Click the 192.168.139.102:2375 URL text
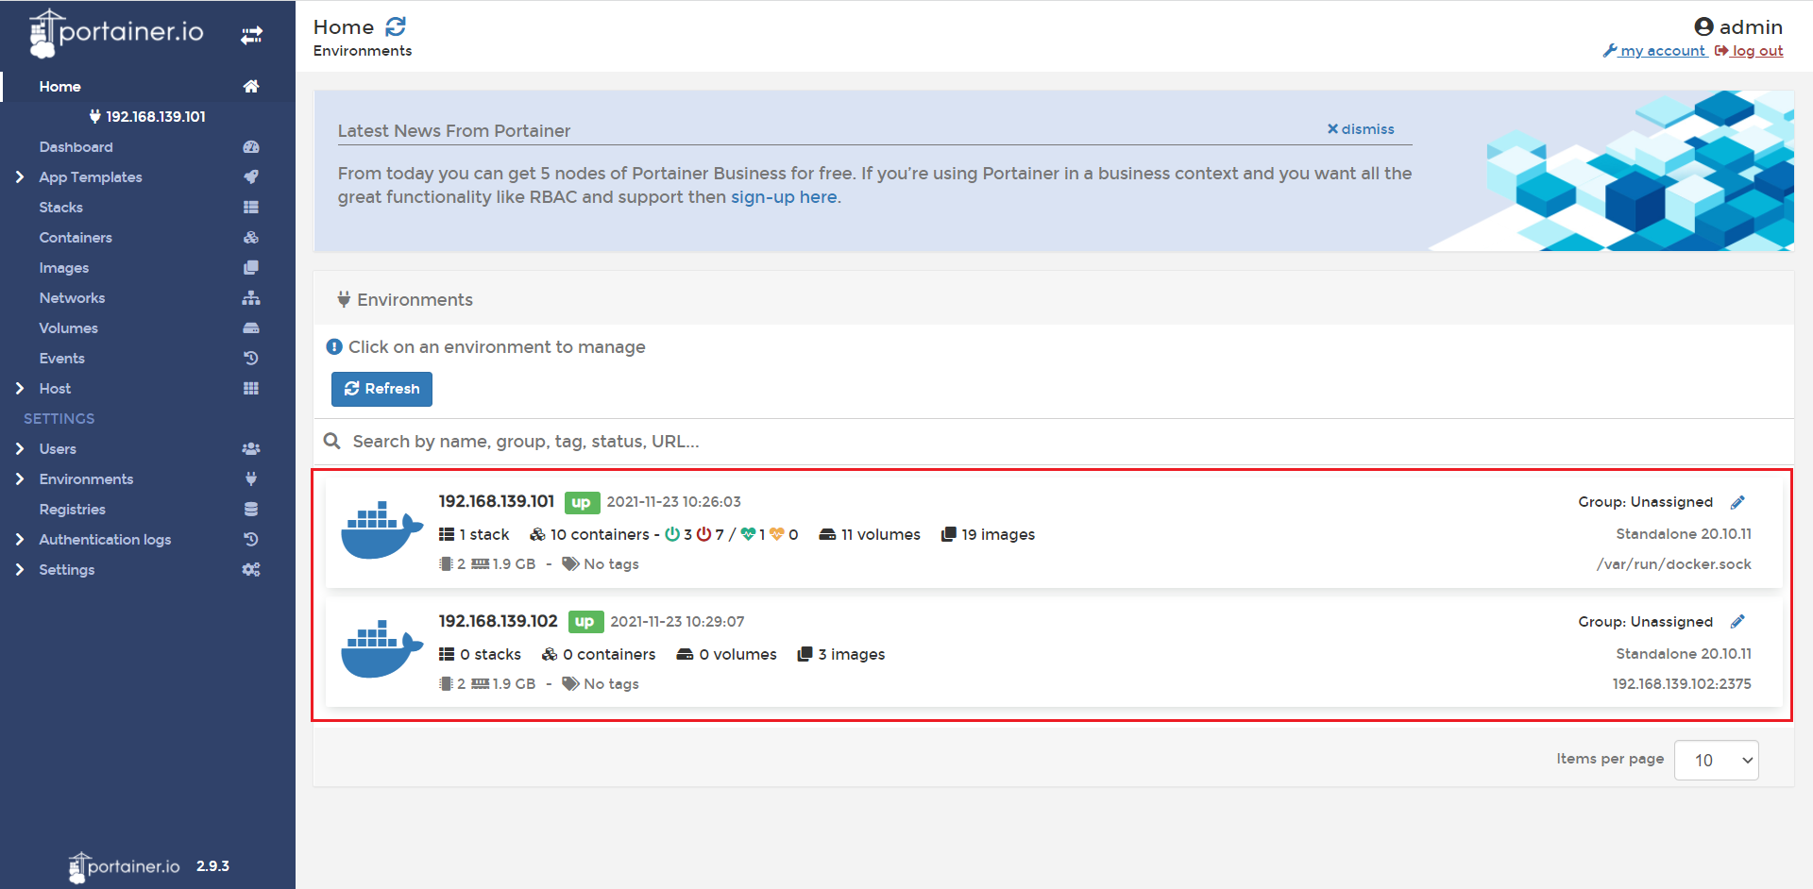 coord(1682,684)
